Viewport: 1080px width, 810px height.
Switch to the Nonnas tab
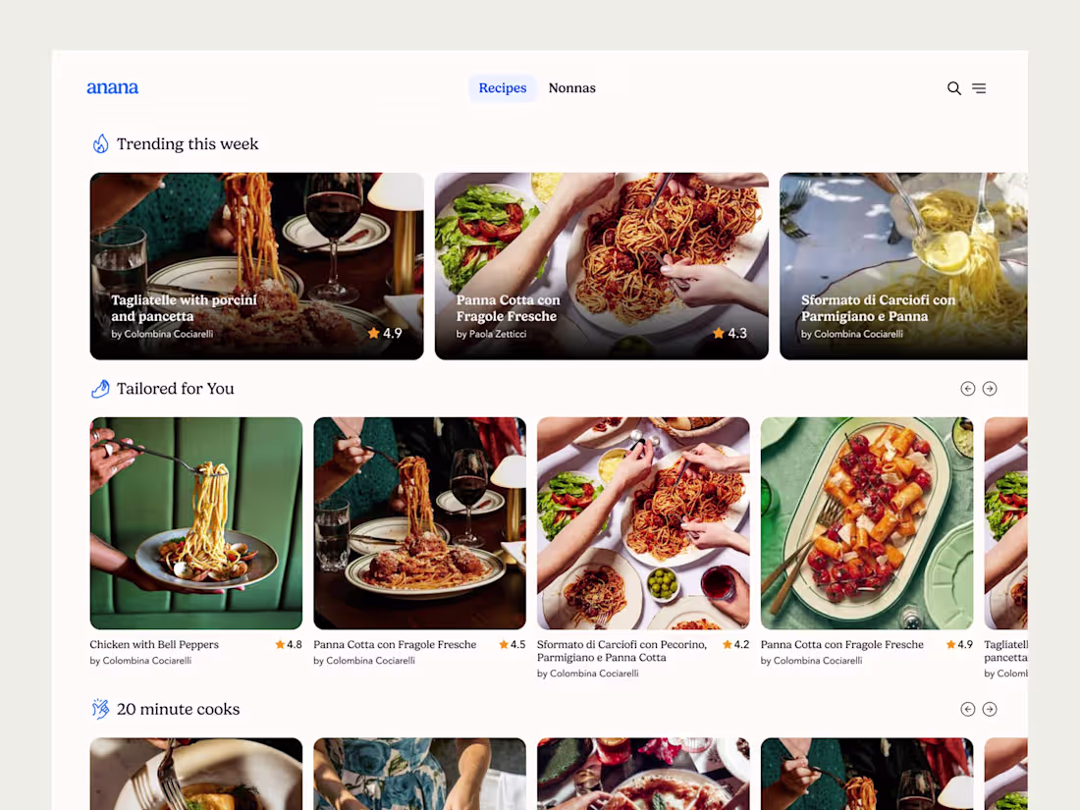click(x=571, y=87)
